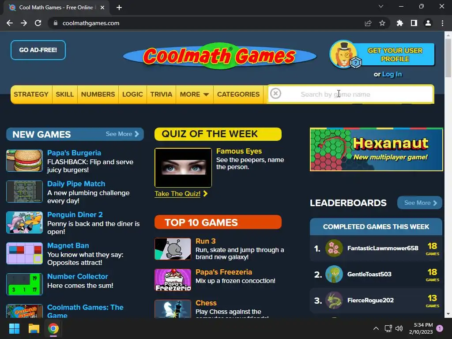Open the Hexanaut multiplayer banner
This screenshot has width=452, height=339.
pos(376,149)
